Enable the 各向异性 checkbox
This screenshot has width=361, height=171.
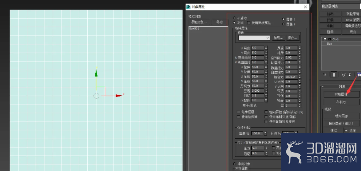coord(267,112)
